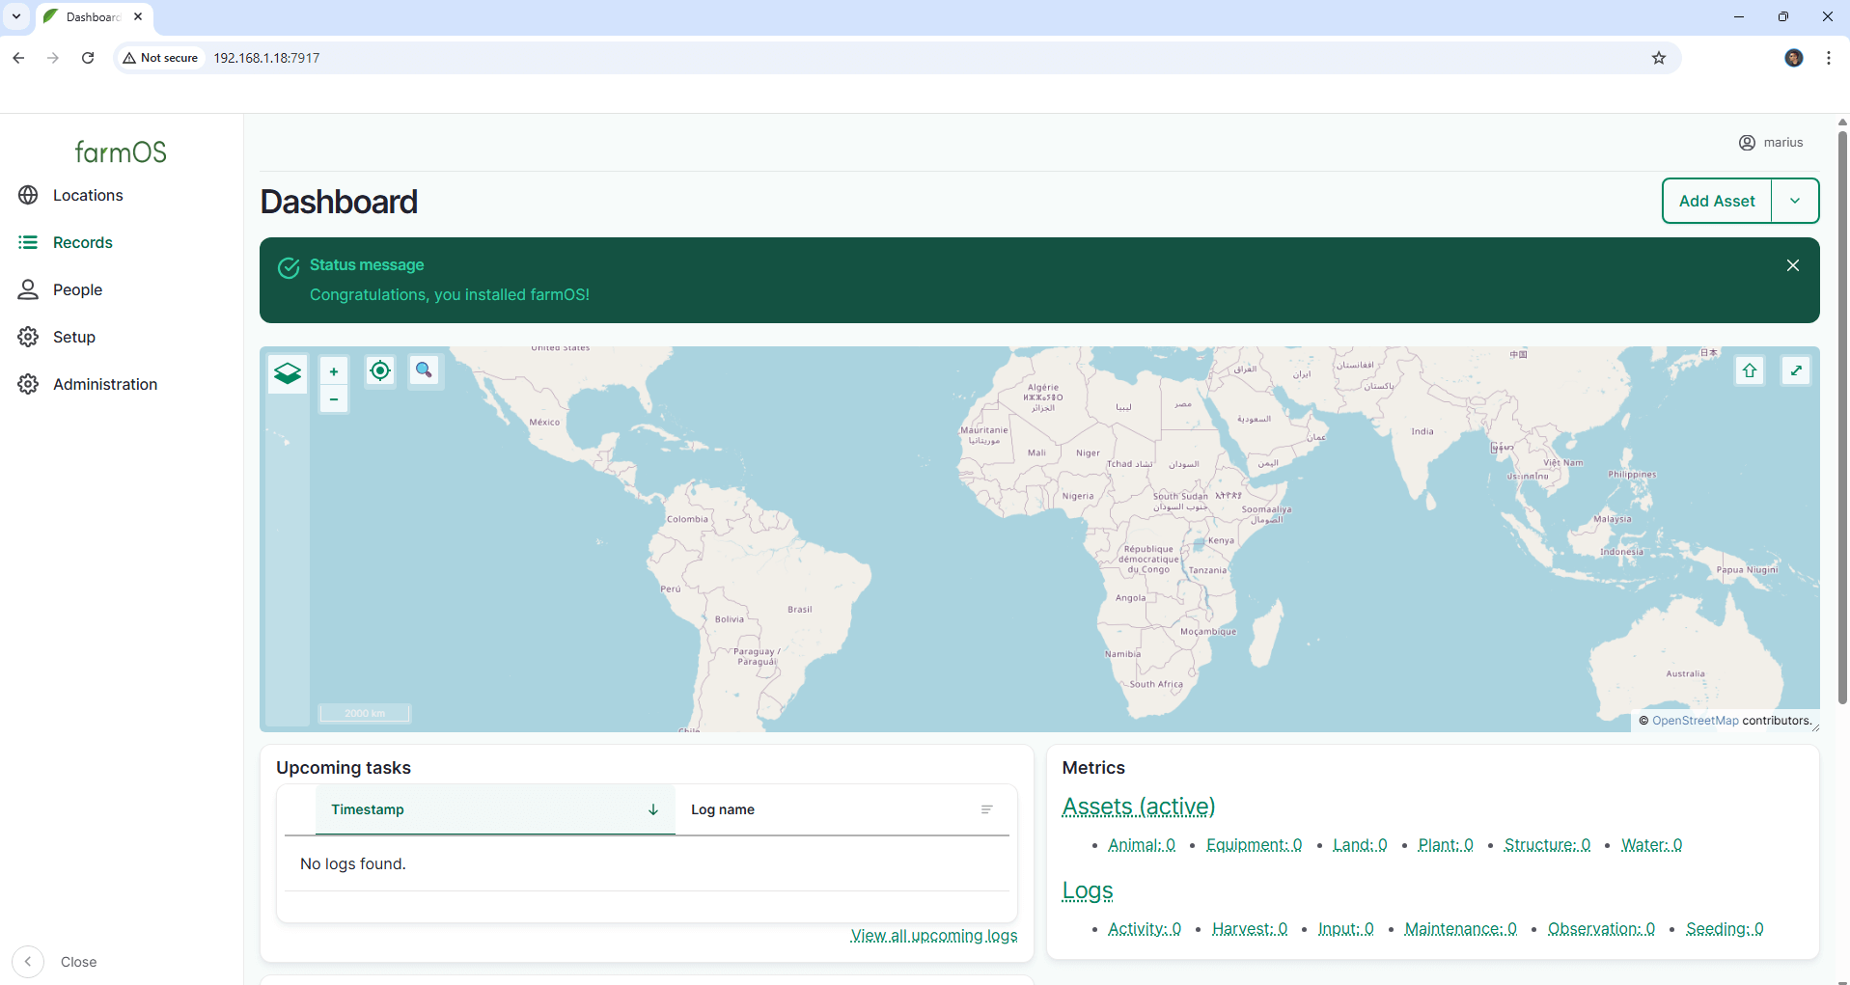Toggle map fullscreen mode
This screenshot has height=985, width=1850.
pos(1795,371)
